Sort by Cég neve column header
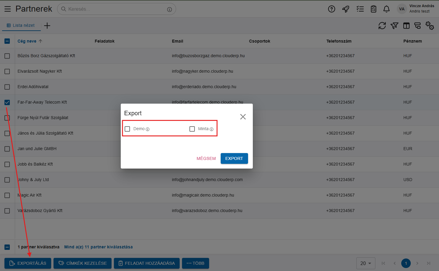The width and height of the screenshot is (439, 271). click(27, 41)
